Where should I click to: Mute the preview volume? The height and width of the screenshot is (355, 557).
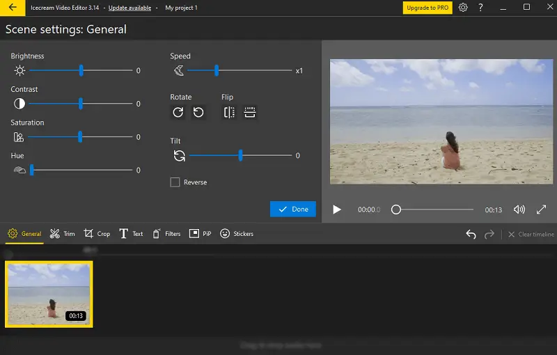519,210
